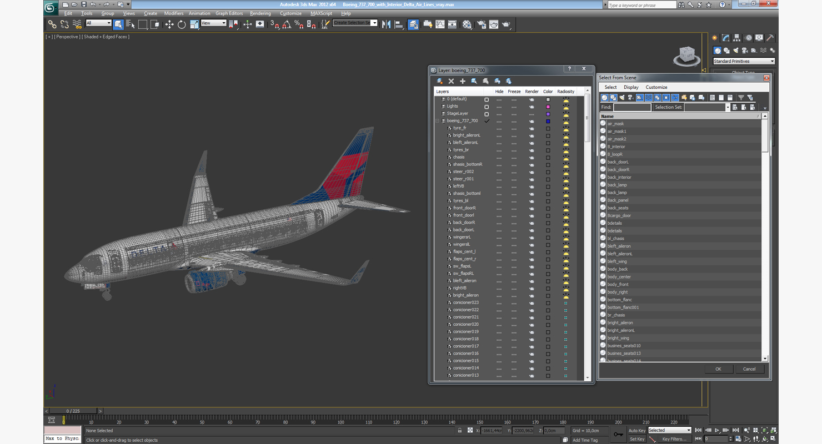Open color swatch of boeing_737_700 layer

pos(548,121)
